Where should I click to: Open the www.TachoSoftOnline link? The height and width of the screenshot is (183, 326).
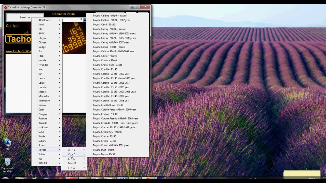pos(18,51)
